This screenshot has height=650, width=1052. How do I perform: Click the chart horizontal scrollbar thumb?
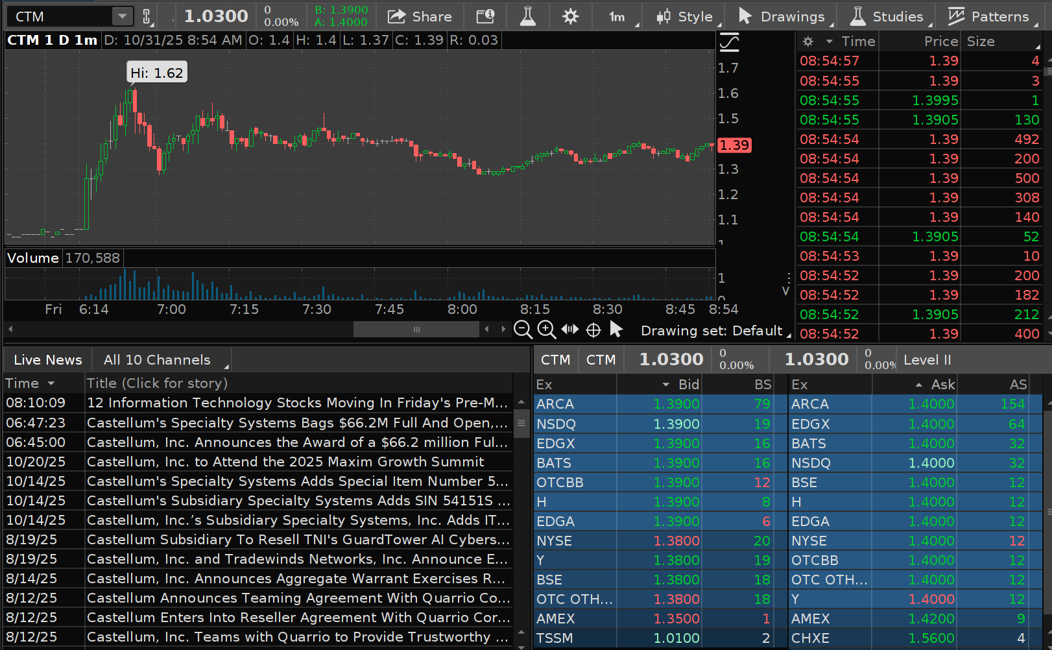416,330
